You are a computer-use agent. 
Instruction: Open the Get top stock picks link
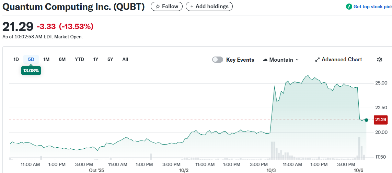[x=372, y=7]
